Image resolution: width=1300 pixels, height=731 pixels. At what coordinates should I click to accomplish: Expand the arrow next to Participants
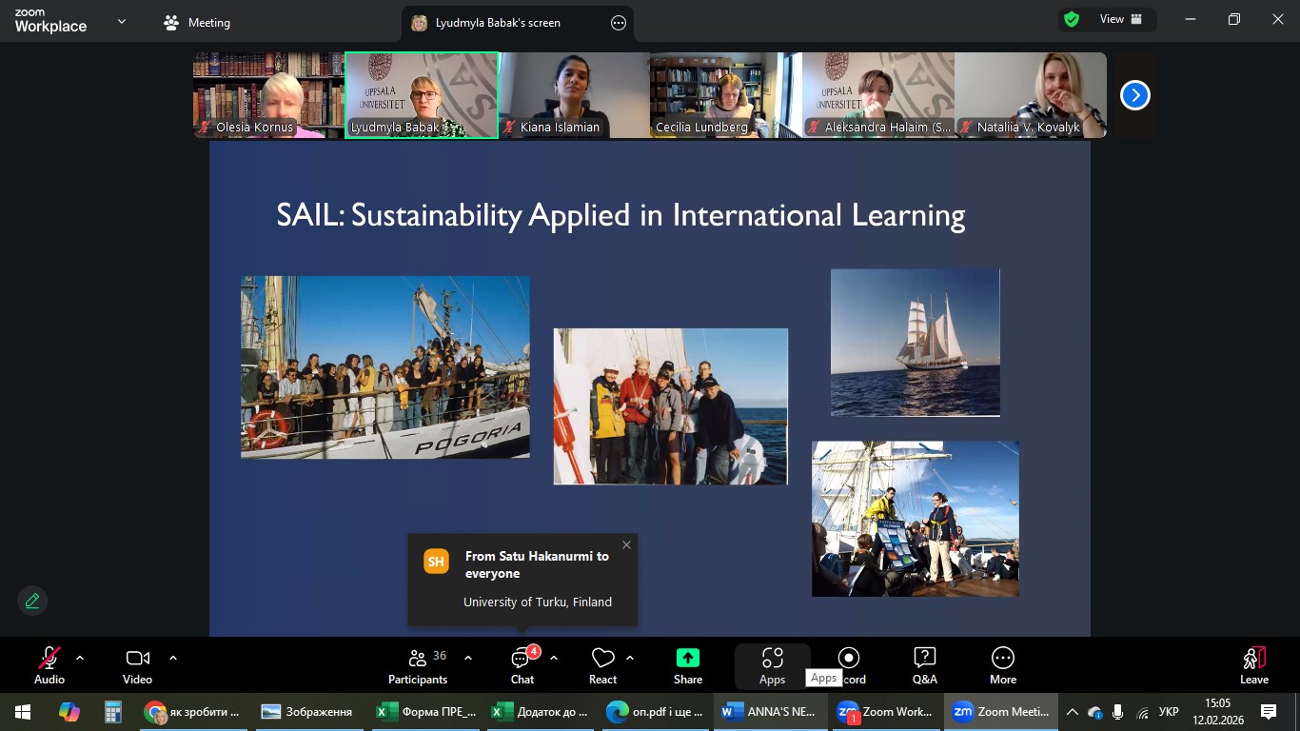click(x=468, y=658)
